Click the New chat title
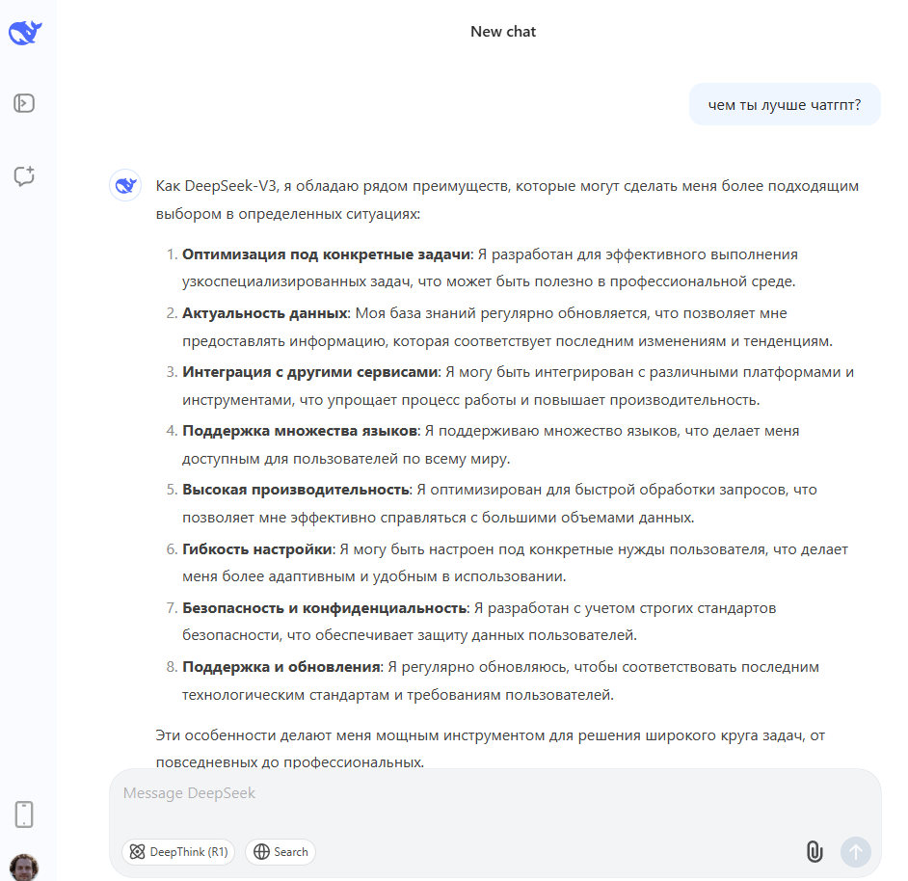908x881 pixels. [503, 31]
